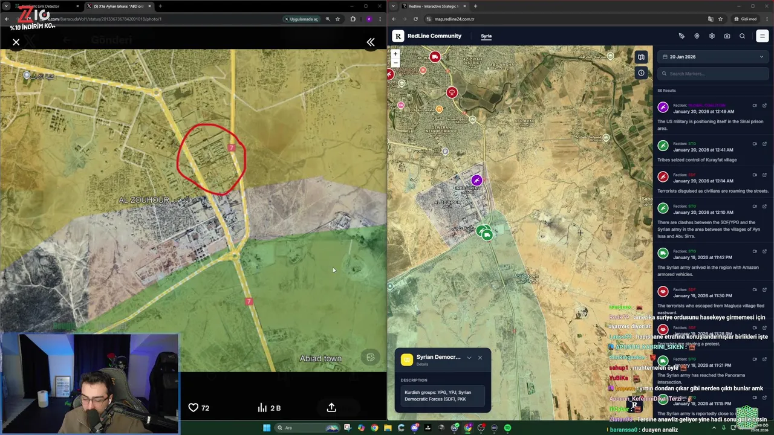Select the Sinai prison area event entry
This screenshot has height=435, width=774.
pos(713,117)
